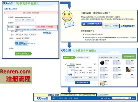Viewport: 138px width, 102px height.
Task: Select the 高中 school type radio button
Action: pyautogui.click(x=76, y=67)
